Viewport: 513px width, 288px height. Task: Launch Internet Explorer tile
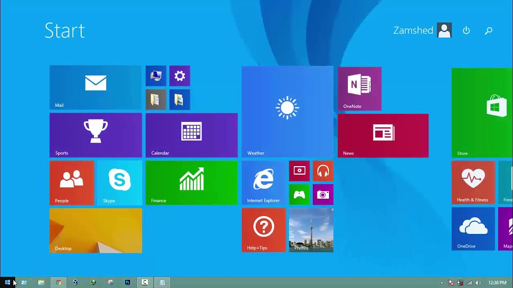click(264, 183)
